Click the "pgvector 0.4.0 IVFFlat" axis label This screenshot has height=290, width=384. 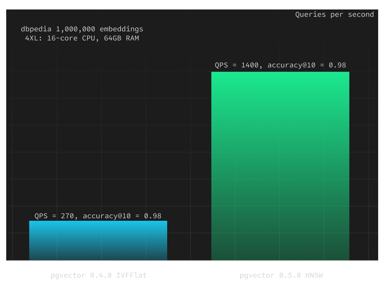click(99, 275)
